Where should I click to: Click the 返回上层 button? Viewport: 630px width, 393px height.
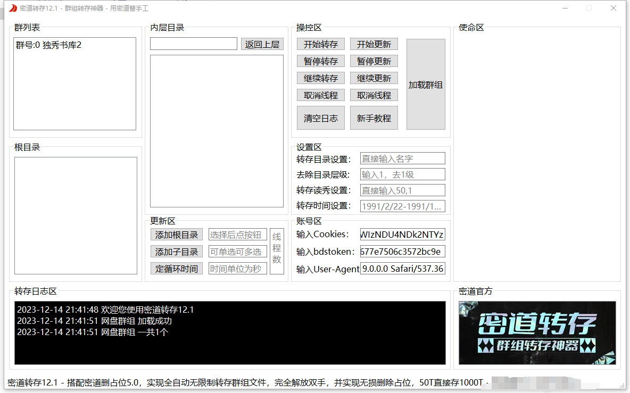click(262, 44)
